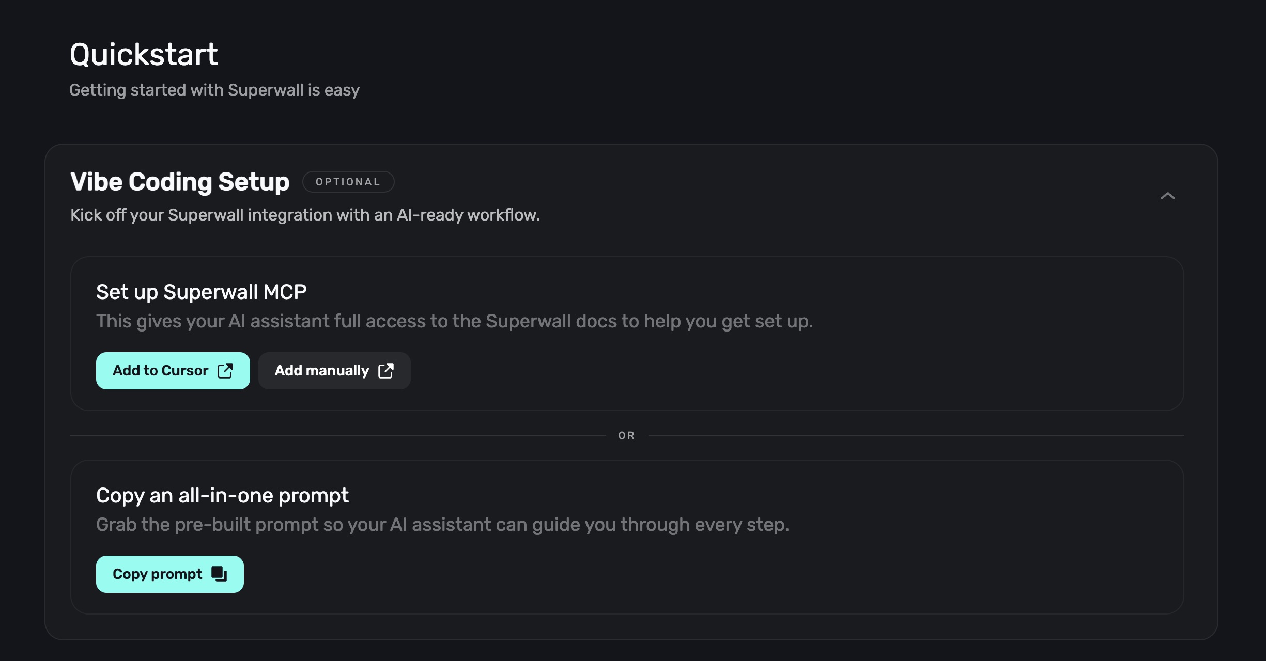
Task: Click external-link icon beside Add manually
Action: coord(386,371)
